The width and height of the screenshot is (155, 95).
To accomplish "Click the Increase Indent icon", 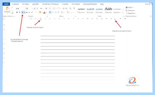I will (66, 9).
